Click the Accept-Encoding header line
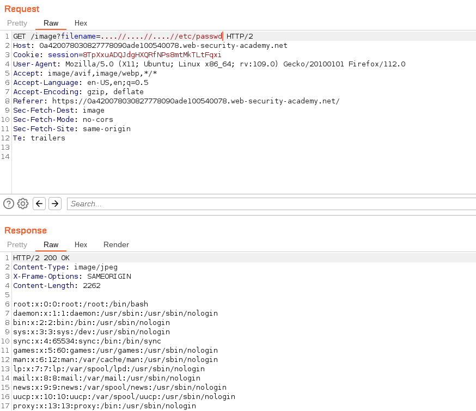 point(78,92)
